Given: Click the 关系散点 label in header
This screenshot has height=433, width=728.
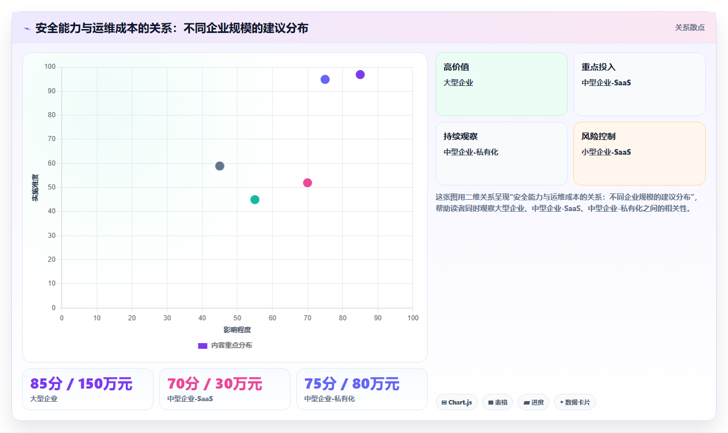Looking at the screenshot, I should 689,27.
